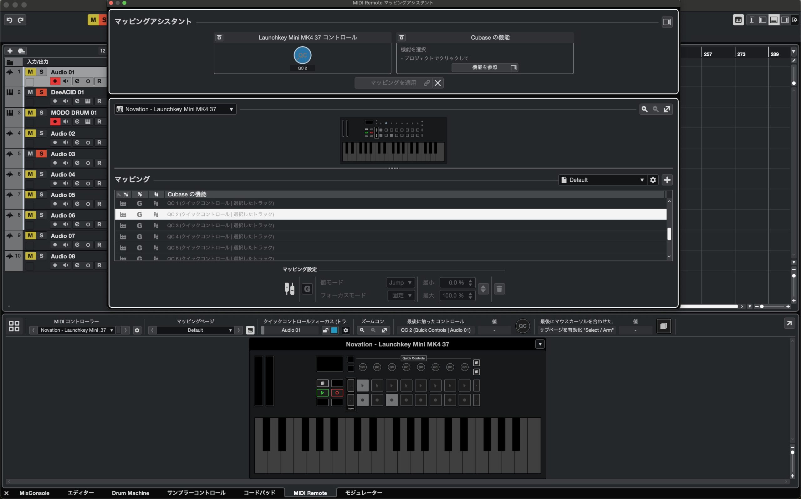Click the green play button on controller
Image resolution: width=801 pixels, height=499 pixels.
tap(322, 393)
